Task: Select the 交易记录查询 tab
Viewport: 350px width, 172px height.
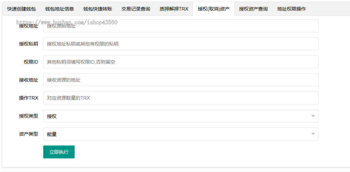Action: (x=136, y=9)
